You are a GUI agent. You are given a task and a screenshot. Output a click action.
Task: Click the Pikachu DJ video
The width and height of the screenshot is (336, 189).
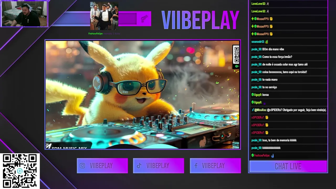tap(143, 94)
